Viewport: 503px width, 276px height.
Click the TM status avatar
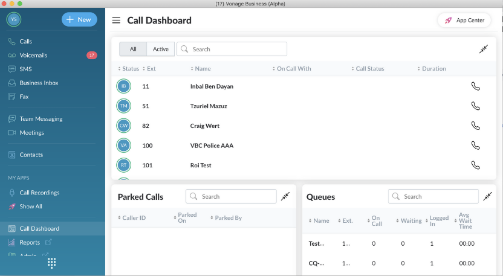coord(123,106)
